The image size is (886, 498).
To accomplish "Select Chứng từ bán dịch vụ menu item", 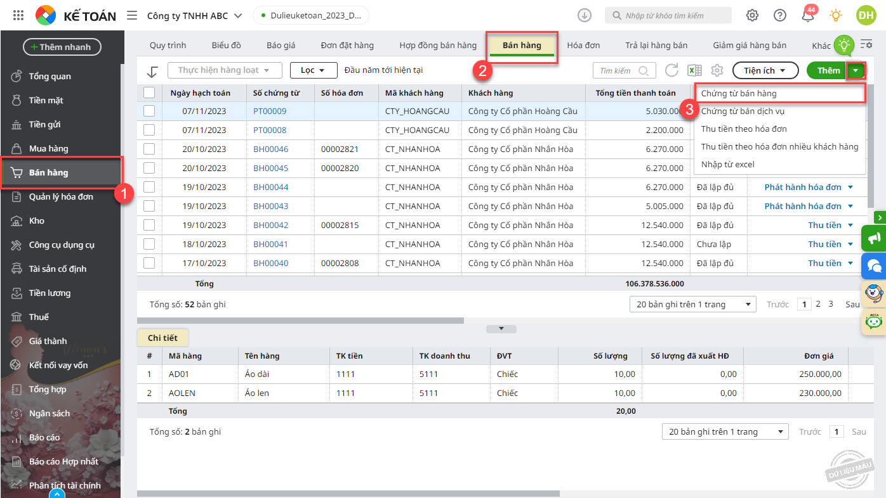I will (779, 111).
